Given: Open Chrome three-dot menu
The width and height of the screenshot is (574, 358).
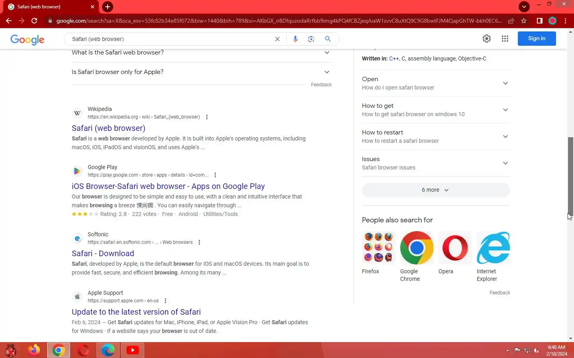Looking at the screenshot, I should 565,21.
